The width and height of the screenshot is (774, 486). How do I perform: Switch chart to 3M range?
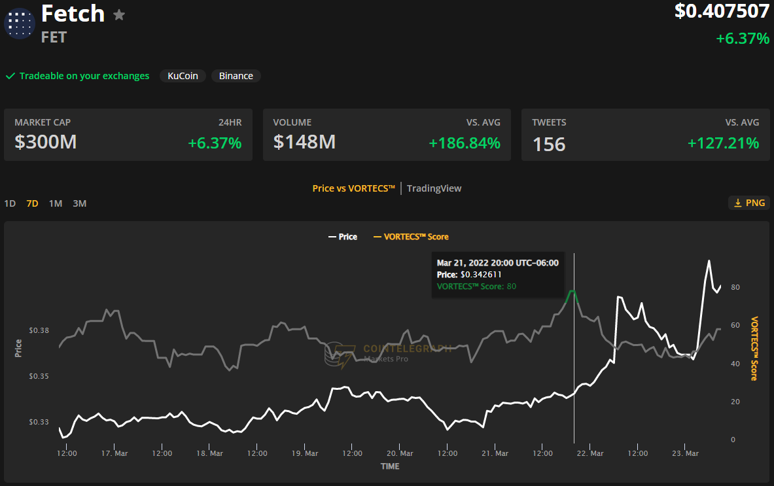(79, 203)
